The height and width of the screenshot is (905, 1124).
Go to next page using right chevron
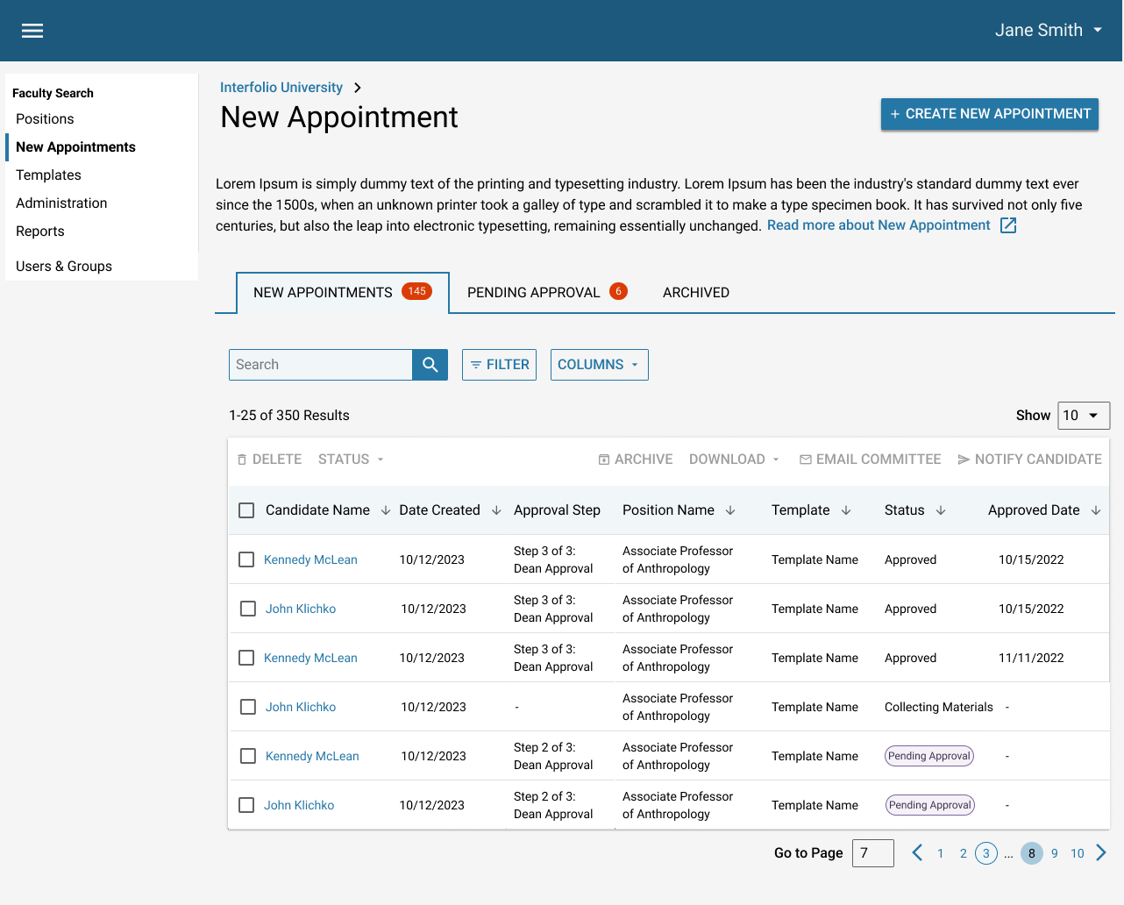click(1101, 852)
